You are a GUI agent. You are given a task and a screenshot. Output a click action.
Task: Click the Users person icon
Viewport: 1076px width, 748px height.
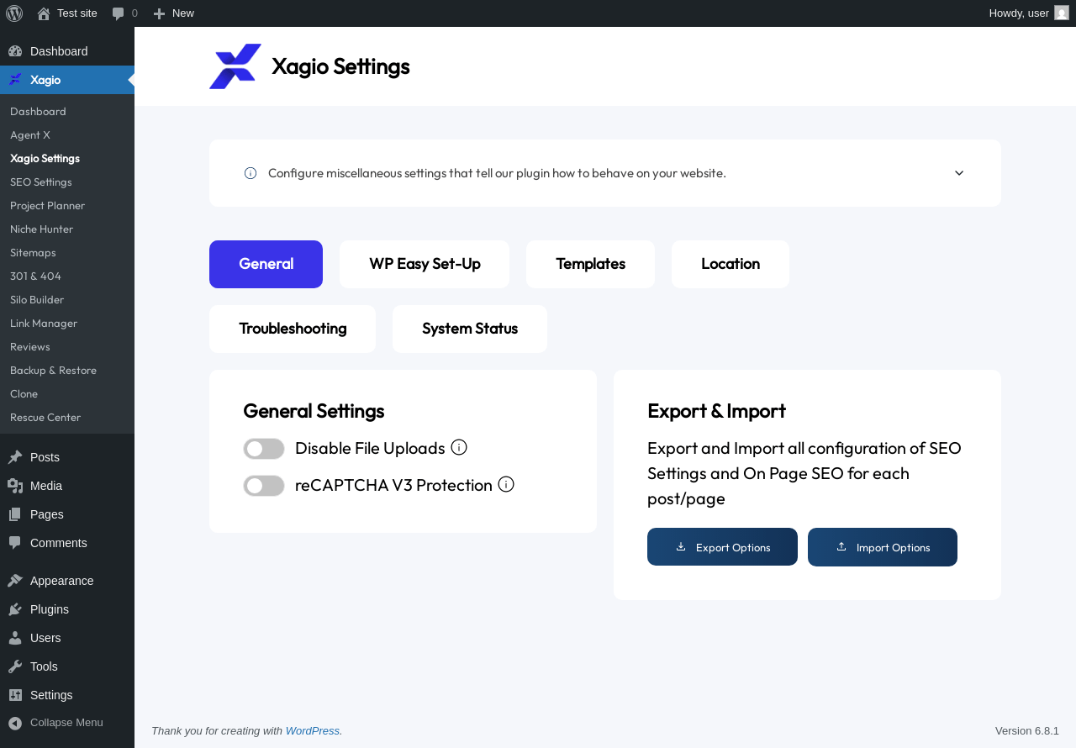15,638
